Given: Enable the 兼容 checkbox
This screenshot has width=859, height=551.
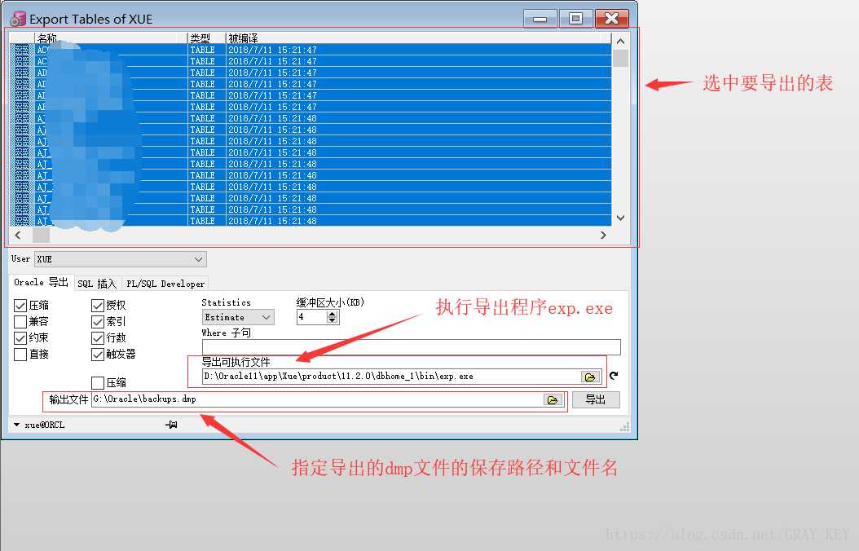Looking at the screenshot, I should point(20,321).
